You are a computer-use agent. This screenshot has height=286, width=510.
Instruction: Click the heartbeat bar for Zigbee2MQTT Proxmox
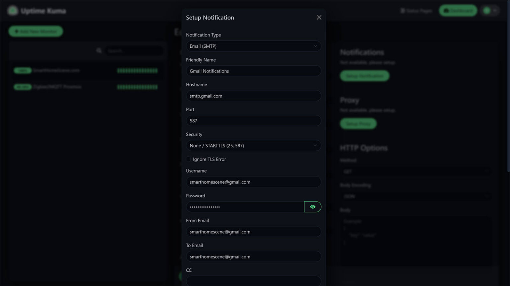click(137, 87)
